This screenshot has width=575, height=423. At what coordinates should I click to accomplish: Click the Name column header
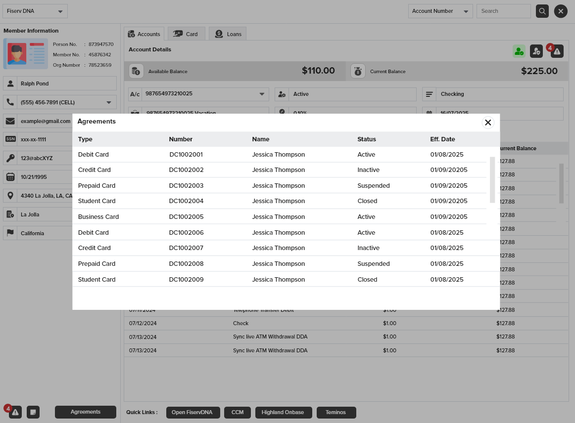pos(261,139)
